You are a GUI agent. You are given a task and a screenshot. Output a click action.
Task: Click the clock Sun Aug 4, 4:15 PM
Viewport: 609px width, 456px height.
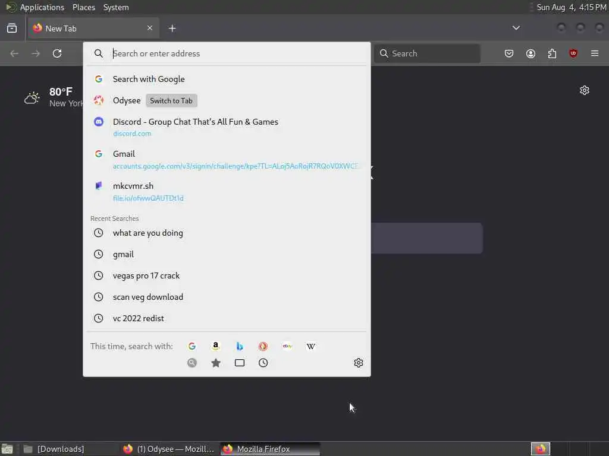pyautogui.click(x=572, y=7)
